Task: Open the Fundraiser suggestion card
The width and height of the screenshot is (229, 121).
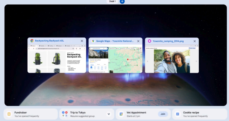Action: coord(31,114)
